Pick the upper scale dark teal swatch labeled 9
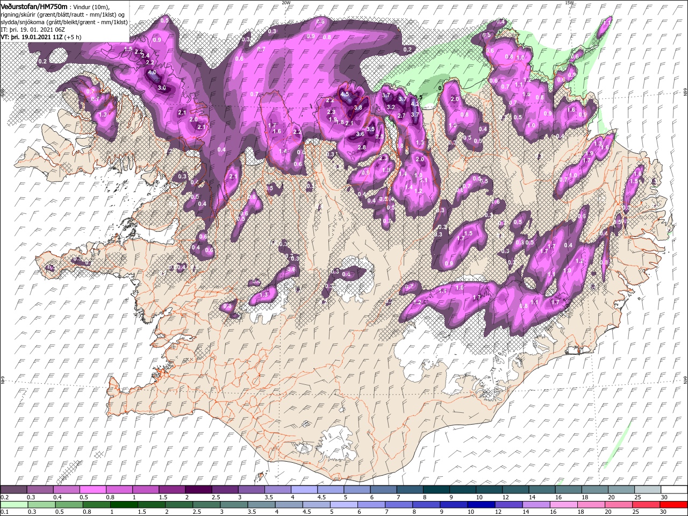Screen dimensions: 688x516 (463, 490)
